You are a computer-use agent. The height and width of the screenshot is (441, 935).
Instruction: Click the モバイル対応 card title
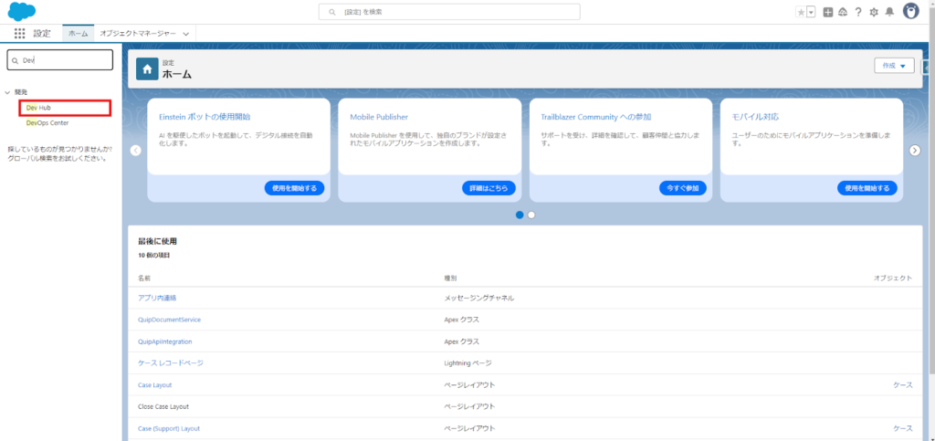(755, 117)
